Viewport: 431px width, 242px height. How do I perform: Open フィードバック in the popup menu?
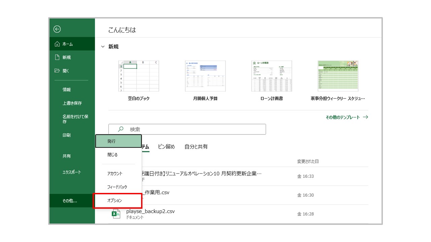coord(119,187)
